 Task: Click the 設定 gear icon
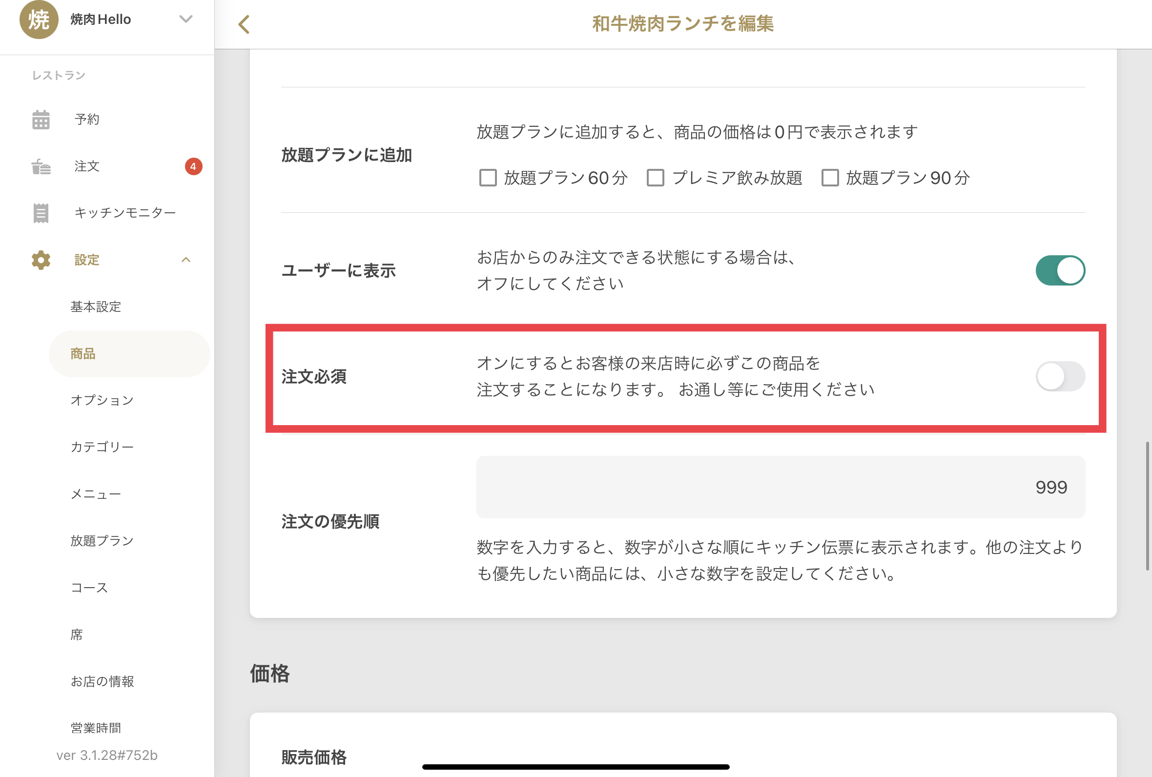(x=41, y=260)
